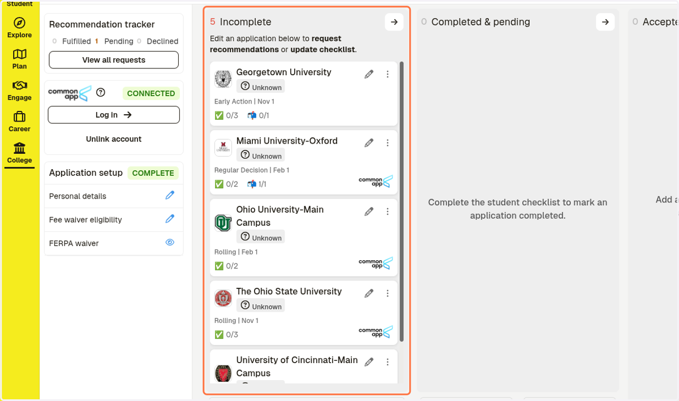679x401 pixels.
Task: Edit Personal details with pencil icon
Action: coord(170,195)
